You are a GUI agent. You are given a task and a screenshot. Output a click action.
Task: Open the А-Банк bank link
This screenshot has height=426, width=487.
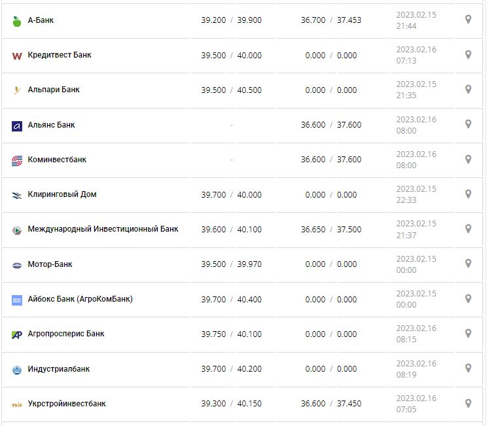click(41, 20)
